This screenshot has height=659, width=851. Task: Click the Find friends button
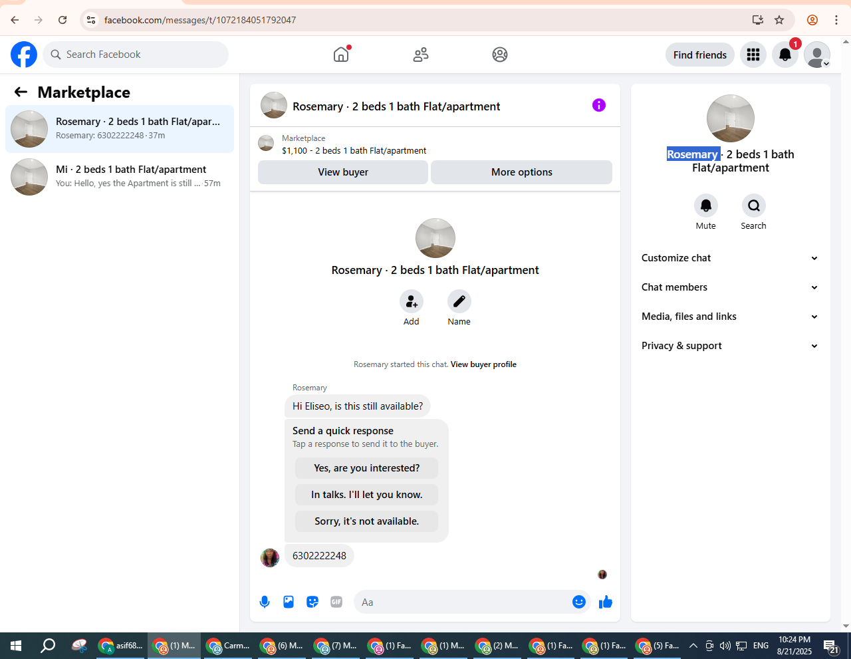(700, 55)
